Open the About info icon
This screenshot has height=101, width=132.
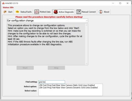[101, 12]
